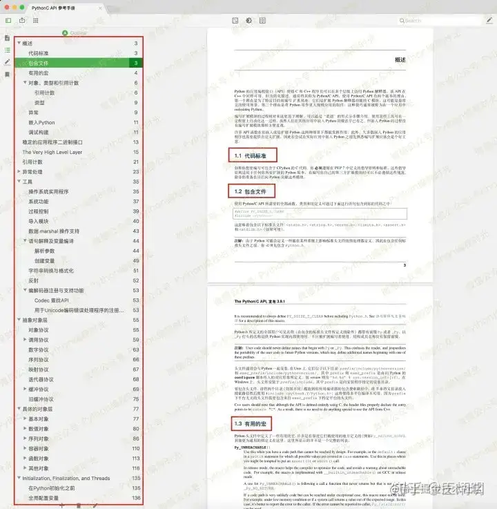This screenshot has width=497, height=509.
Task: Click the 1.2 包含文件 heading on the page
Action: coord(251,191)
